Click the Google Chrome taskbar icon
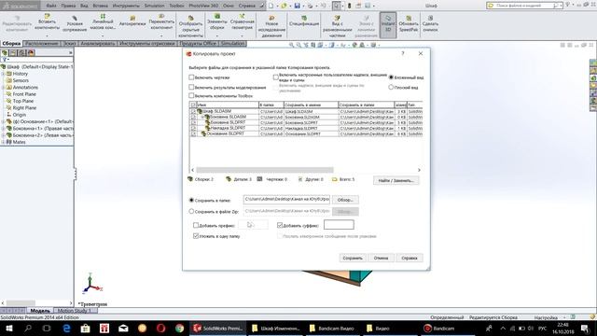 pos(179,328)
